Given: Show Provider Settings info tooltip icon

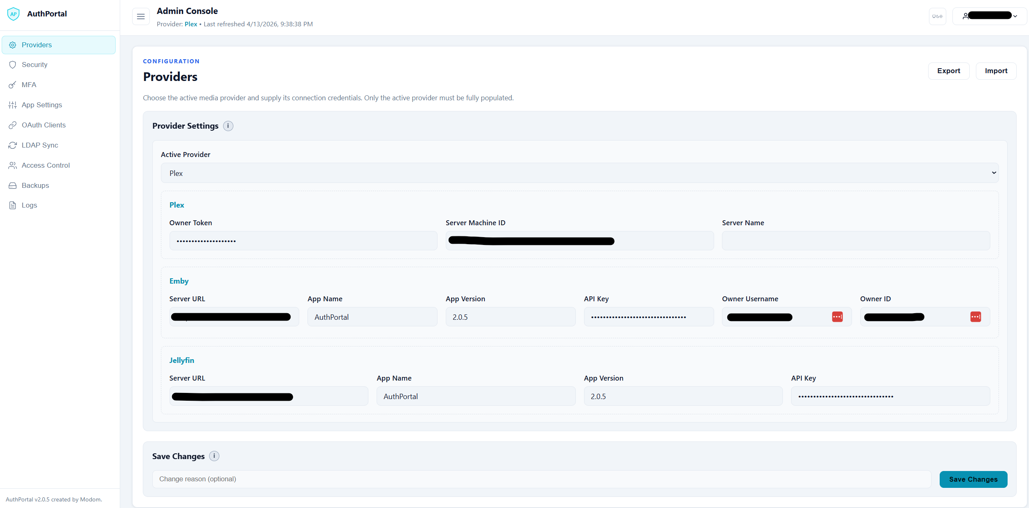Looking at the screenshot, I should 228,126.
